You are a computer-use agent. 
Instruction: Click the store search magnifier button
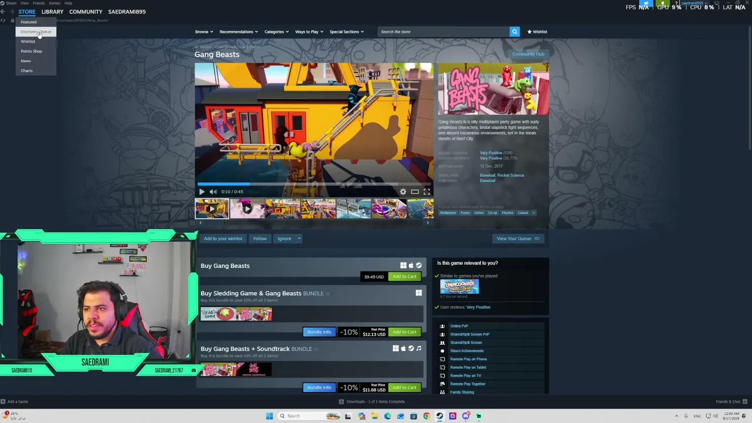[515, 32]
